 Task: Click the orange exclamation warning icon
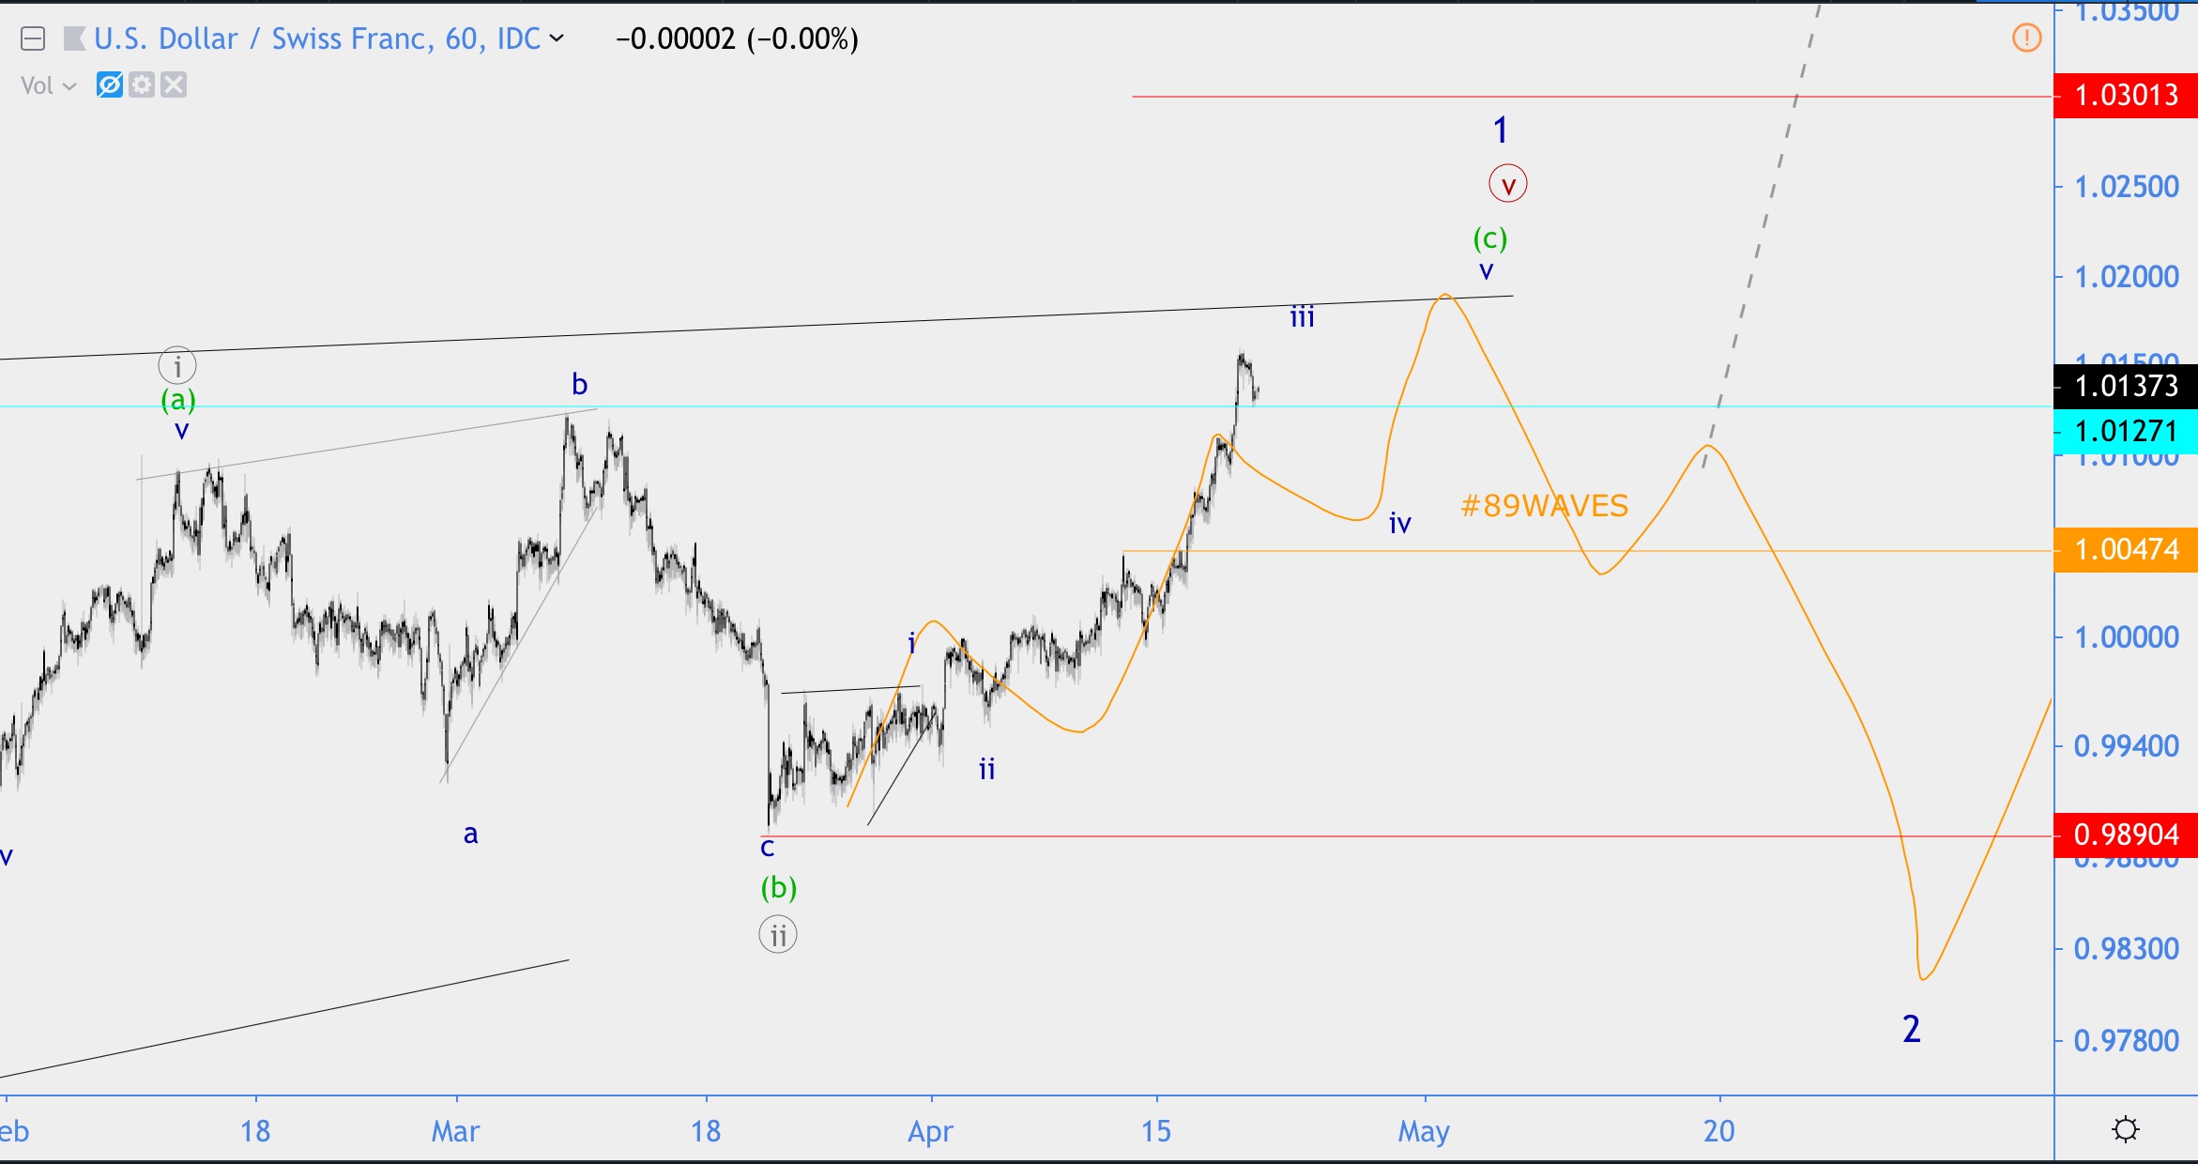coord(2027,38)
